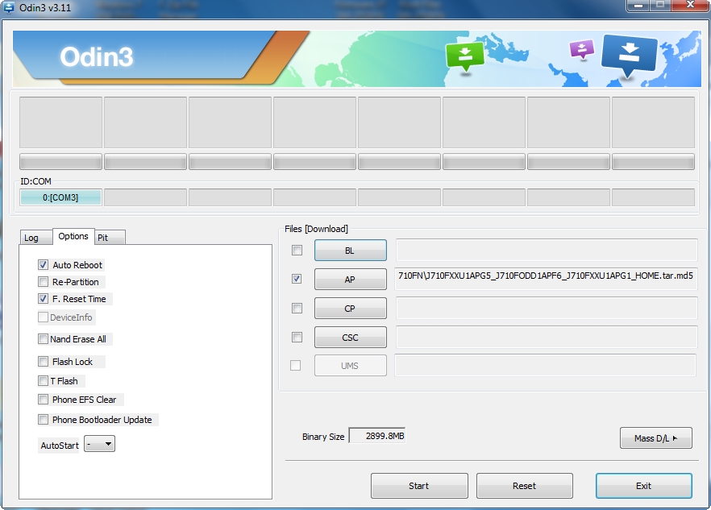Tick the Flash Lock checkbox
Viewport: 711px width, 510px height.
tap(43, 361)
